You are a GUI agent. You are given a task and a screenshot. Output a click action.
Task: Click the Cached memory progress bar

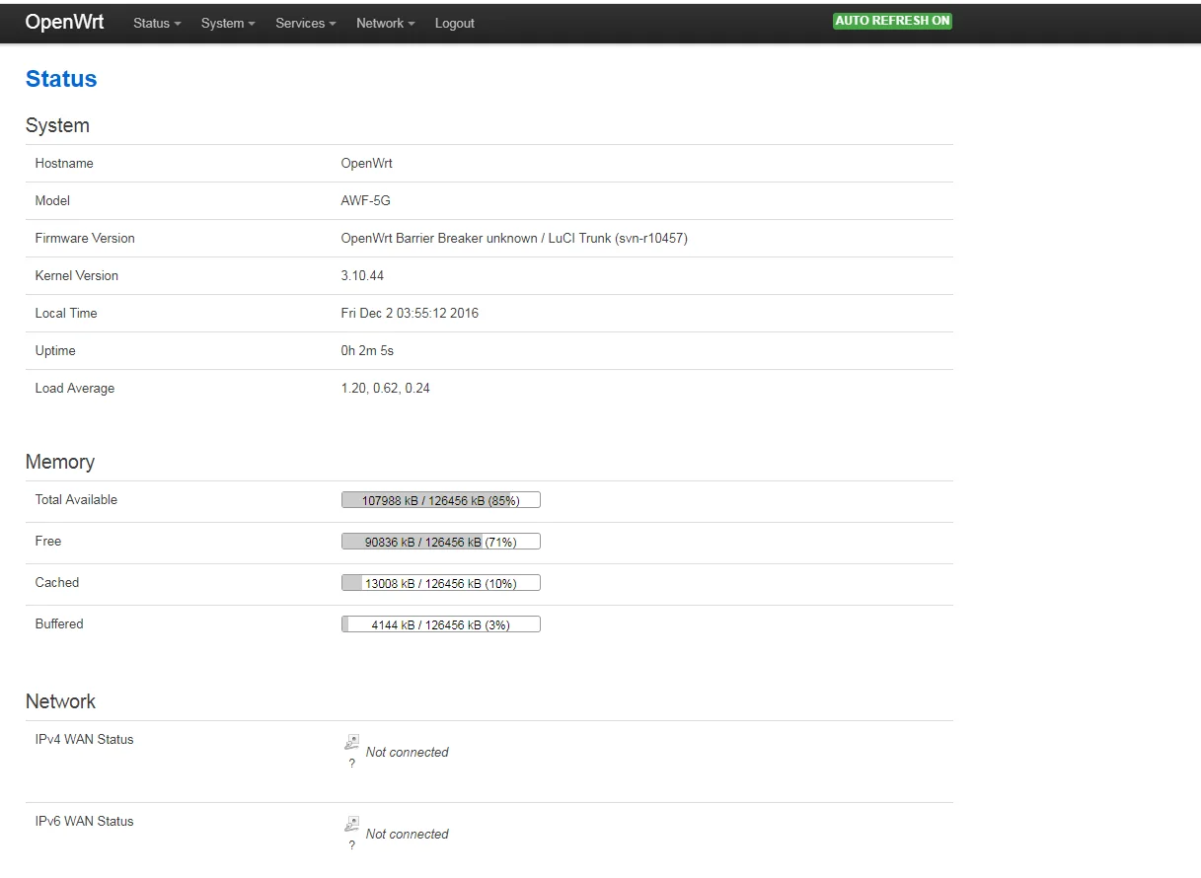(x=441, y=583)
